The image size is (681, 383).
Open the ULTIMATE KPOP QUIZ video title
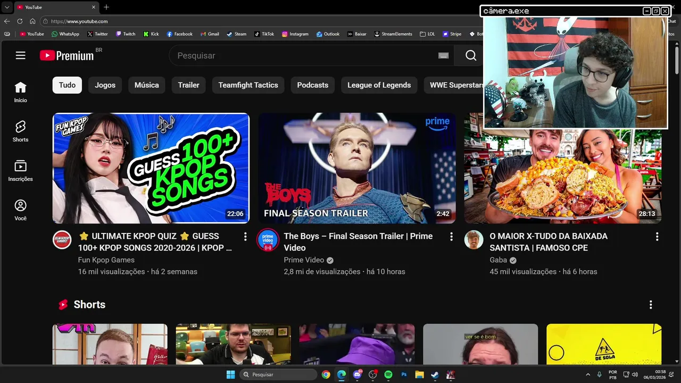155,242
